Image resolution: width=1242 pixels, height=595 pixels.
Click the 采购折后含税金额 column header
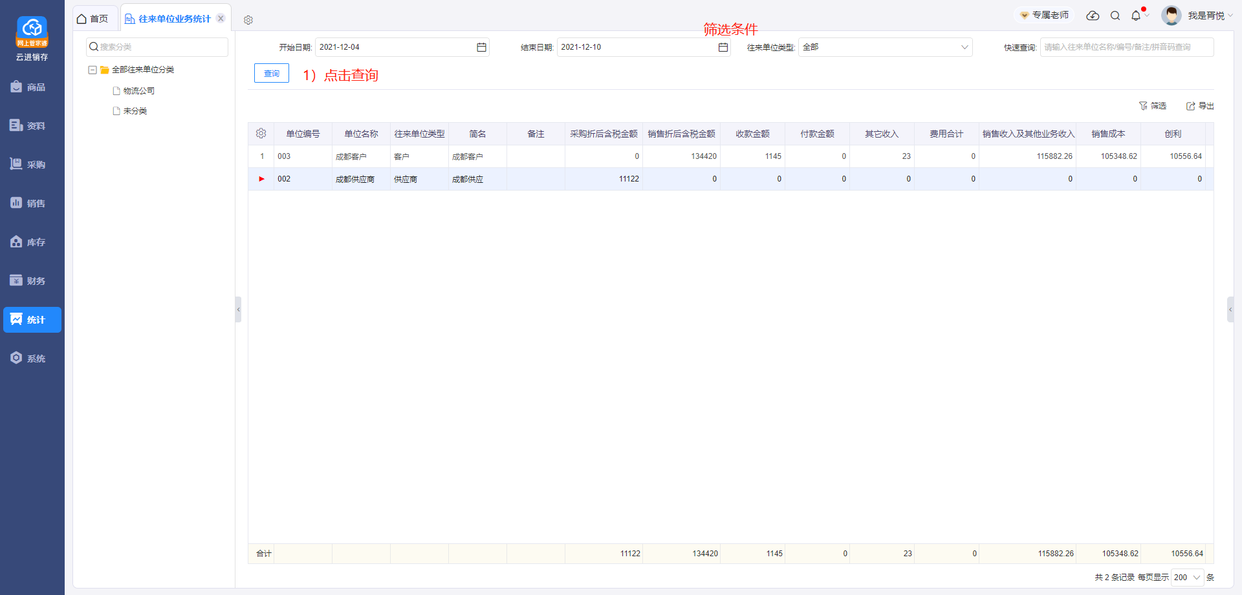coord(604,134)
